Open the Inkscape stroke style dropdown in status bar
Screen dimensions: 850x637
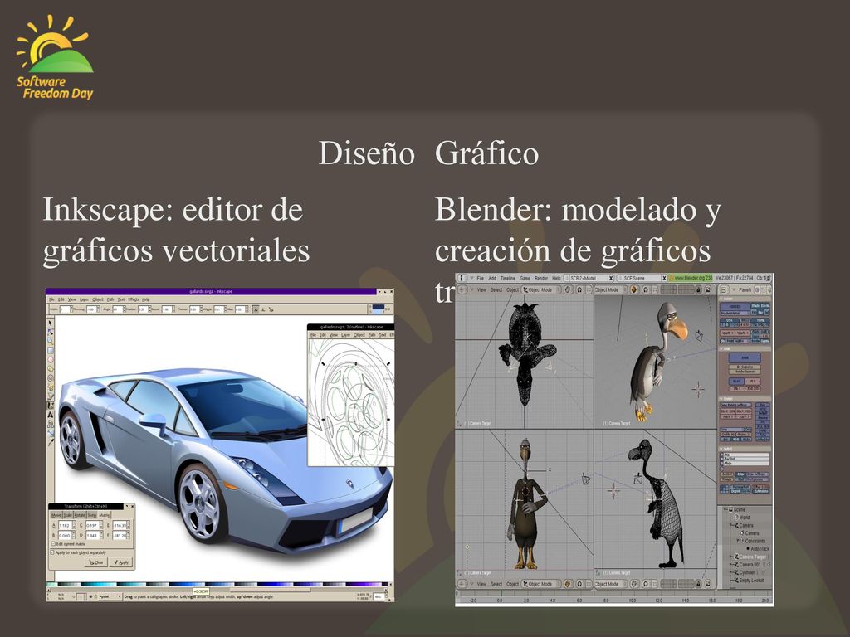[x=110, y=596]
